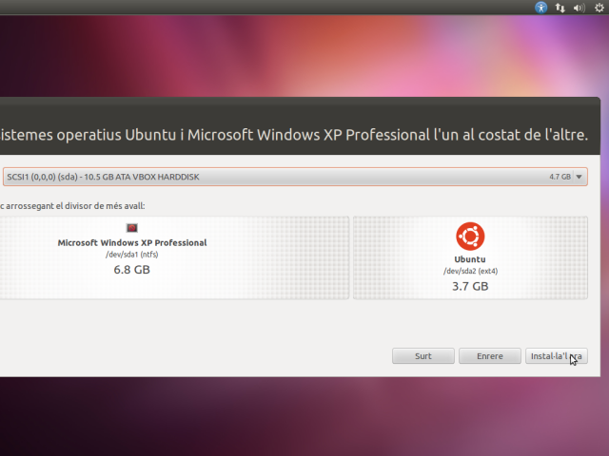This screenshot has height=456, width=609.
Task: Click the Windows XP partition icon
Action: coord(132,228)
